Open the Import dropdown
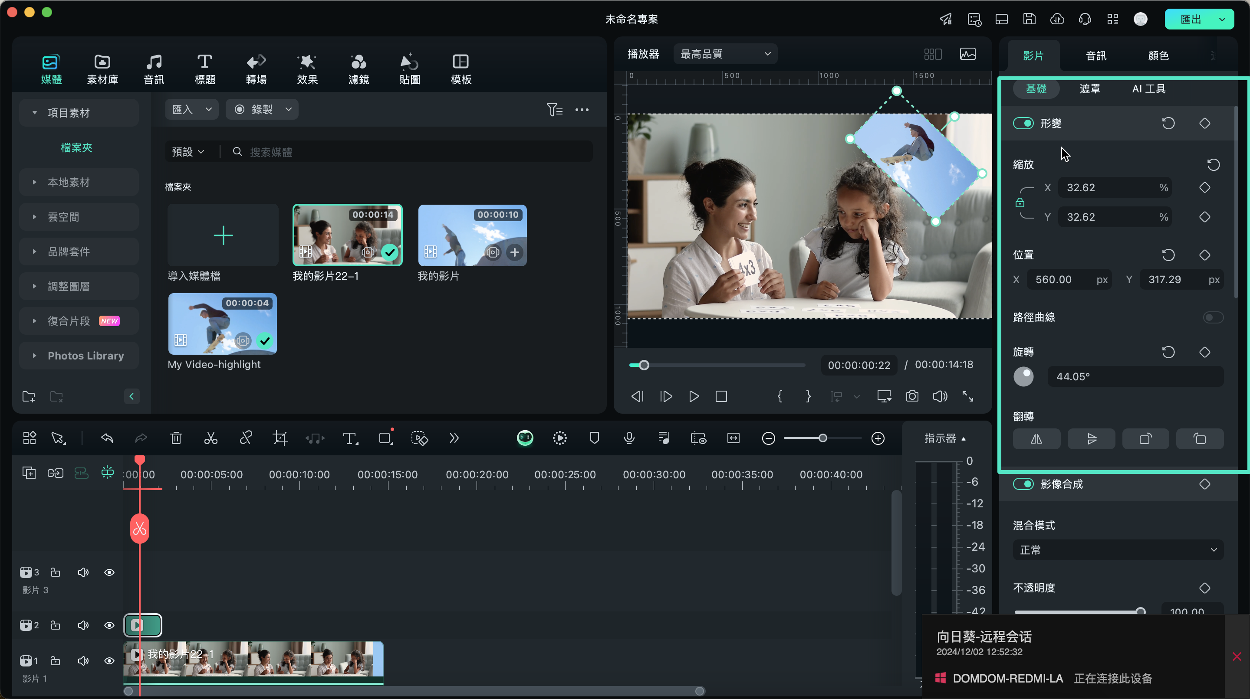This screenshot has height=699, width=1250. [x=191, y=110]
